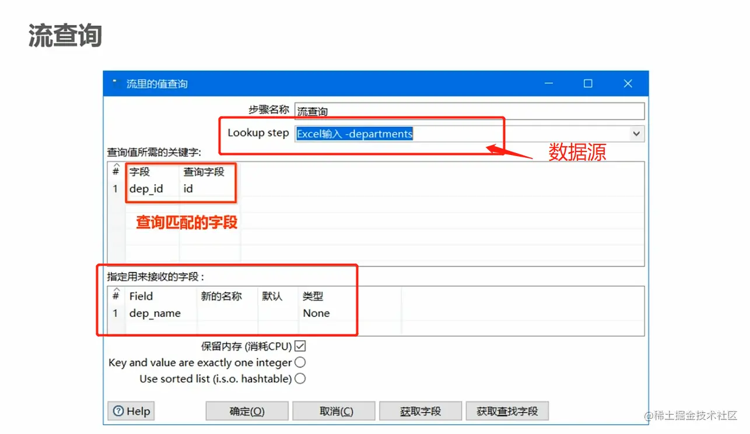Click empty 新的名称 cell for dep_name row

pos(227,313)
